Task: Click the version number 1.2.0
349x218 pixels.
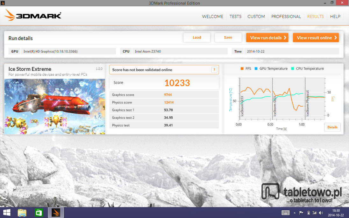Action: (x=99, y=68)
